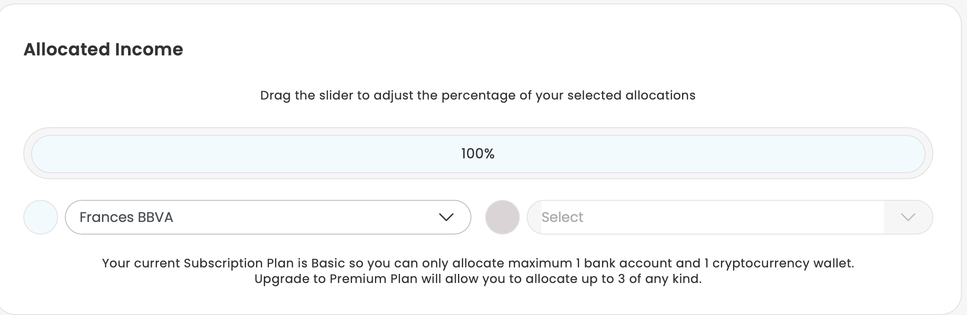Click "selected allocations" in the instruction line

(631, 96)
